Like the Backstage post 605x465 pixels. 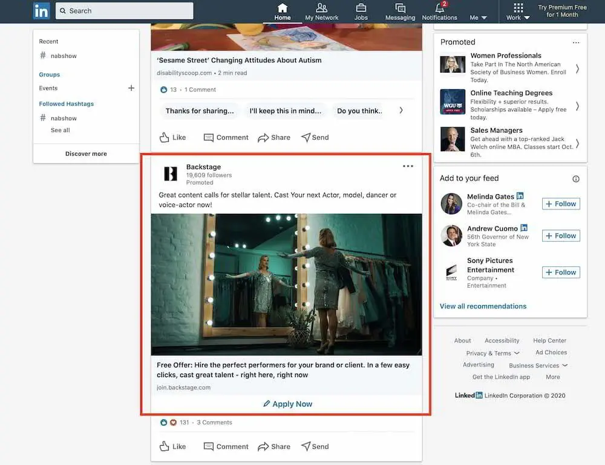click(x=172, y=446)
